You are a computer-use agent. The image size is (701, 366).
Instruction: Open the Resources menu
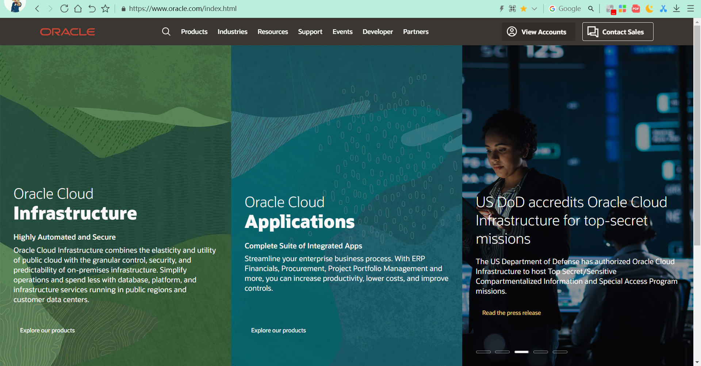click(x=273, y=32)
